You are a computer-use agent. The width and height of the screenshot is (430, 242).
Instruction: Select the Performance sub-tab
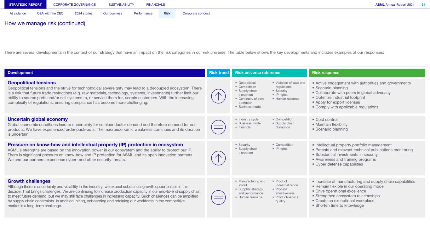[x=143, y=14]
